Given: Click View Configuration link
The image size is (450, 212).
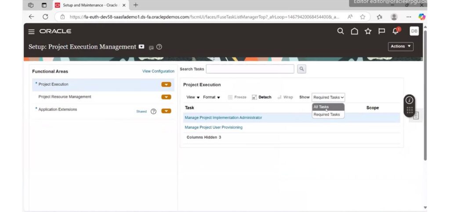Looking at the screenshot, I should coord(158,71).
